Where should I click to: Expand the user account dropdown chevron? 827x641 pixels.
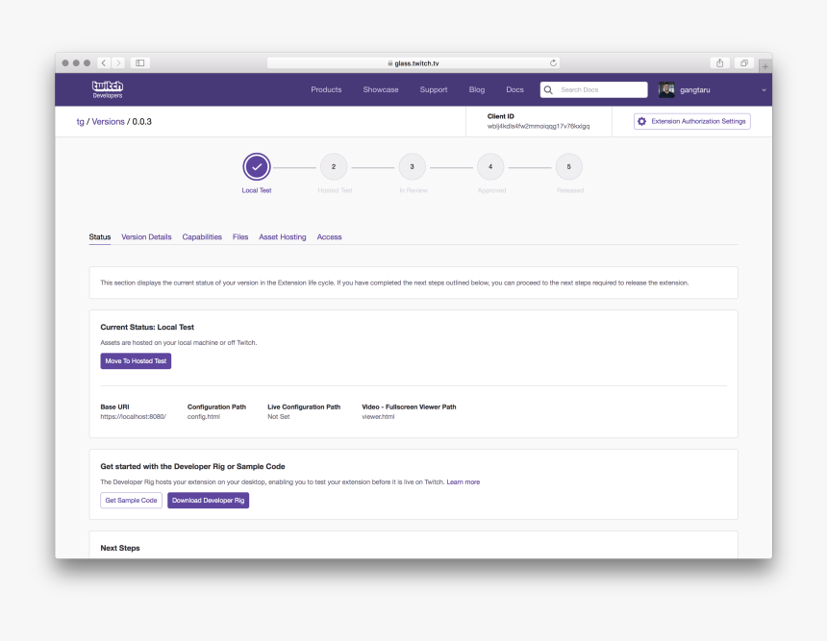[764, 90]
